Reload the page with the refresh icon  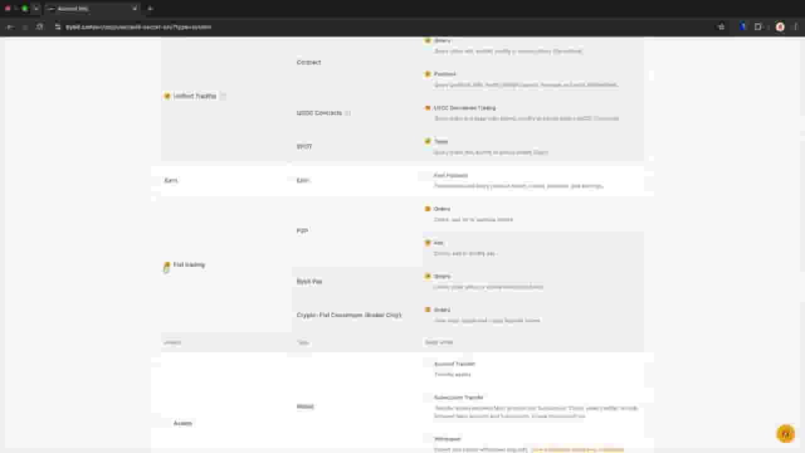tap(40, 27)
